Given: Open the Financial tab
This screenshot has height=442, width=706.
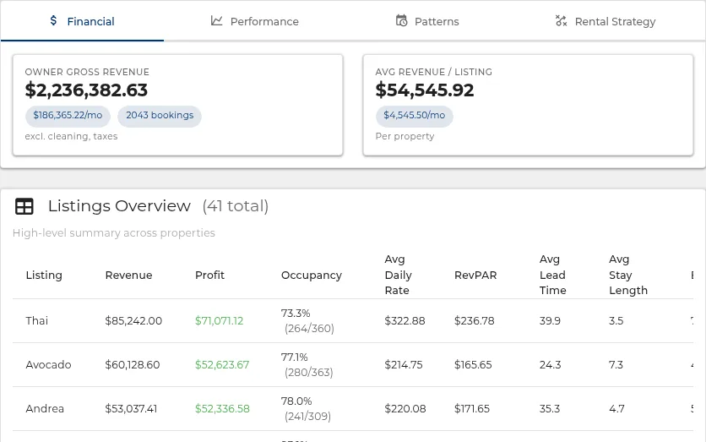Looking at the screenshot, I should (x=83, y=21).
